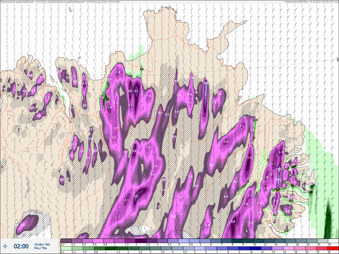Click the '30' label in bottom legend row

tap(329, 252)
